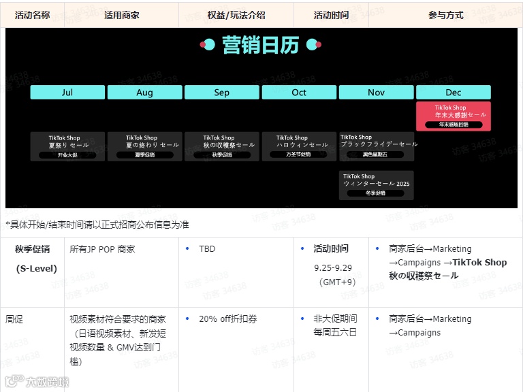Select the Nov month block
Viewport: 523px width, 392px height.
376,93
